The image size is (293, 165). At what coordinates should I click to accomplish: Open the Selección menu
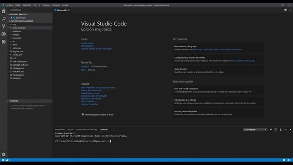coord(27,5)
